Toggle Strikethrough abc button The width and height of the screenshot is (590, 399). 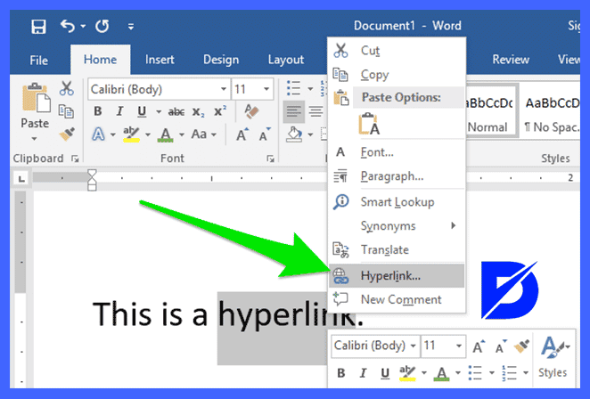(176, 111)
